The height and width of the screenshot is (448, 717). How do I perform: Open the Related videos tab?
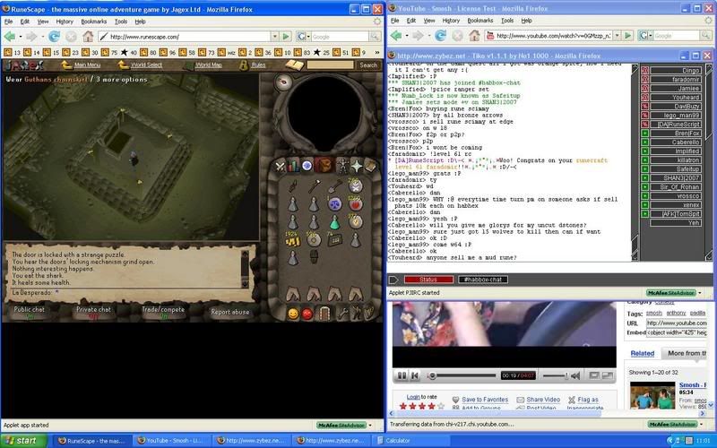tap(643, 353)
